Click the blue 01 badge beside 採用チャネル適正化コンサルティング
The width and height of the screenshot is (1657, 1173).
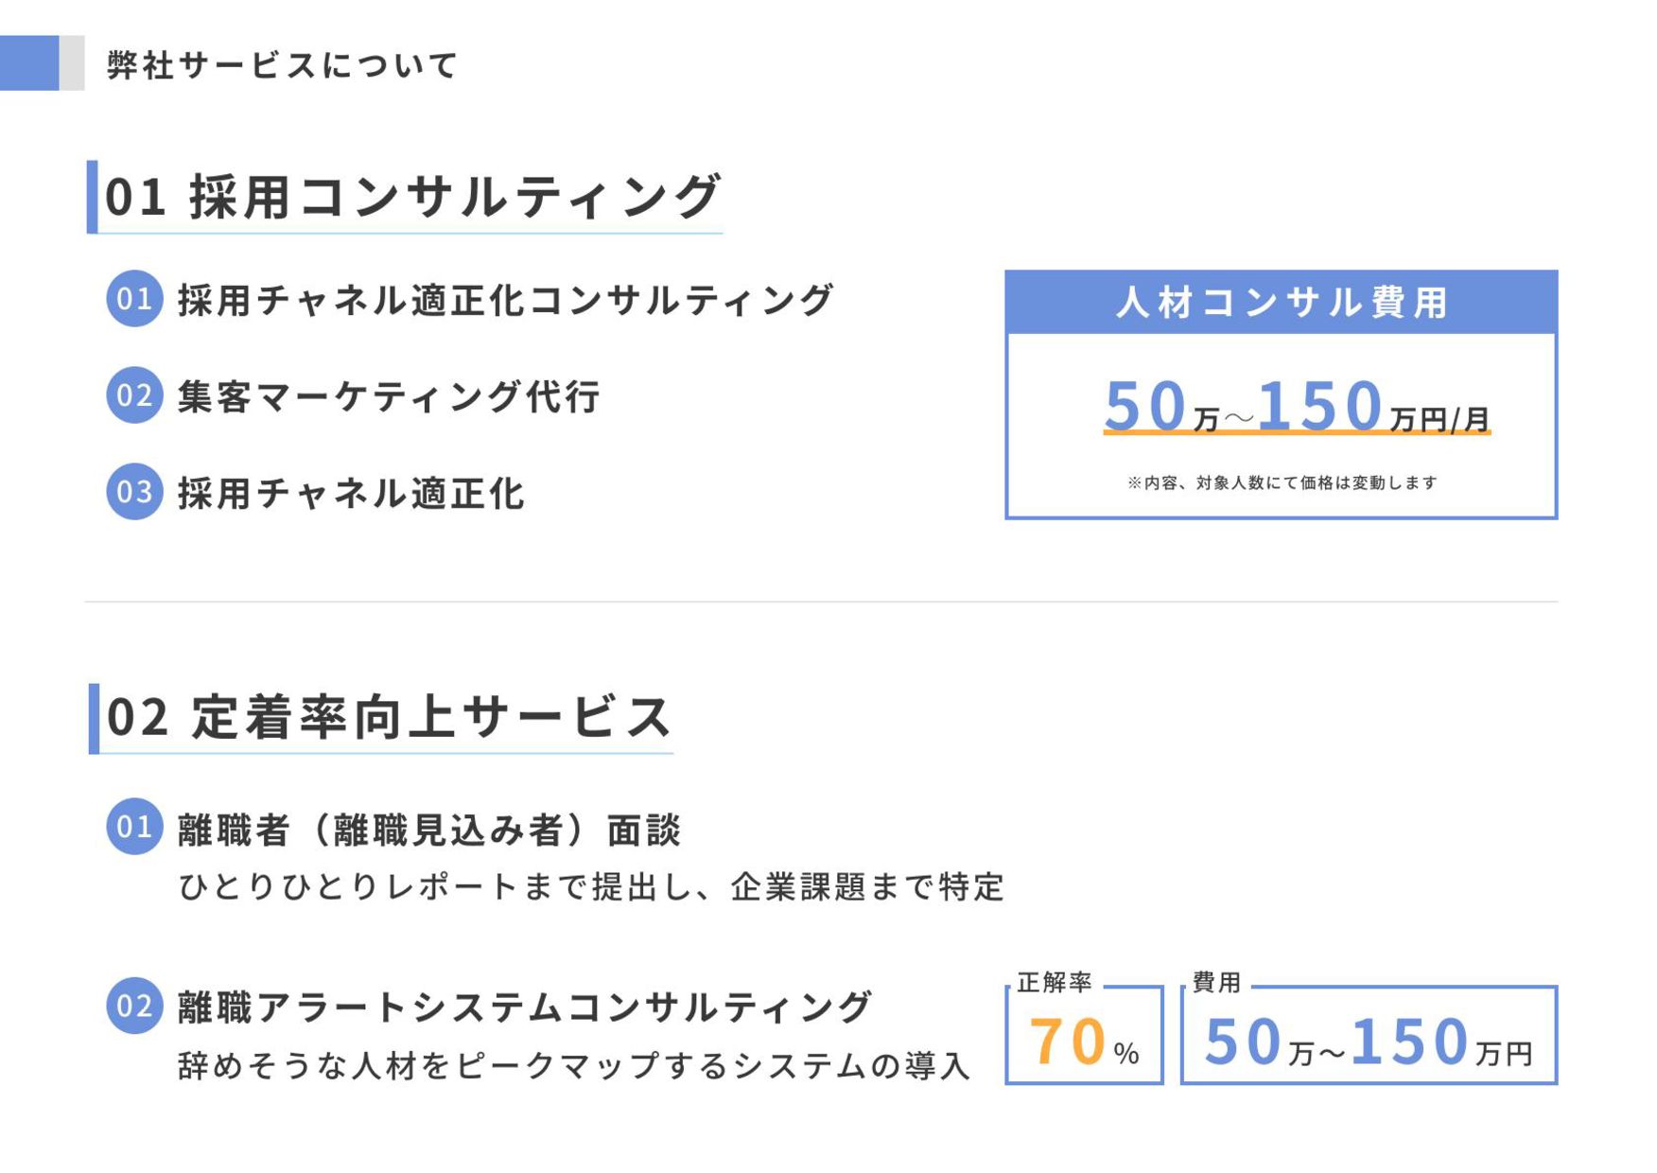pos(134,299)
